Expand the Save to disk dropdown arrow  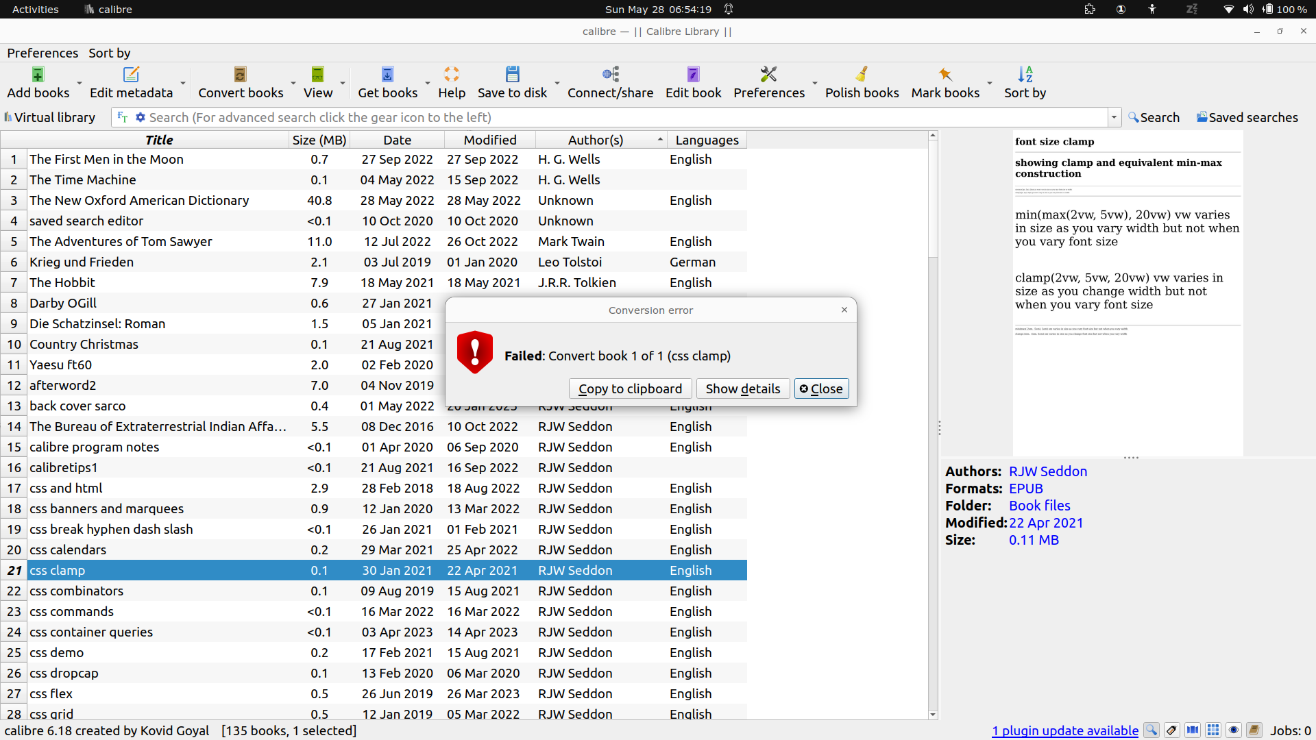(x=557, y=83)
